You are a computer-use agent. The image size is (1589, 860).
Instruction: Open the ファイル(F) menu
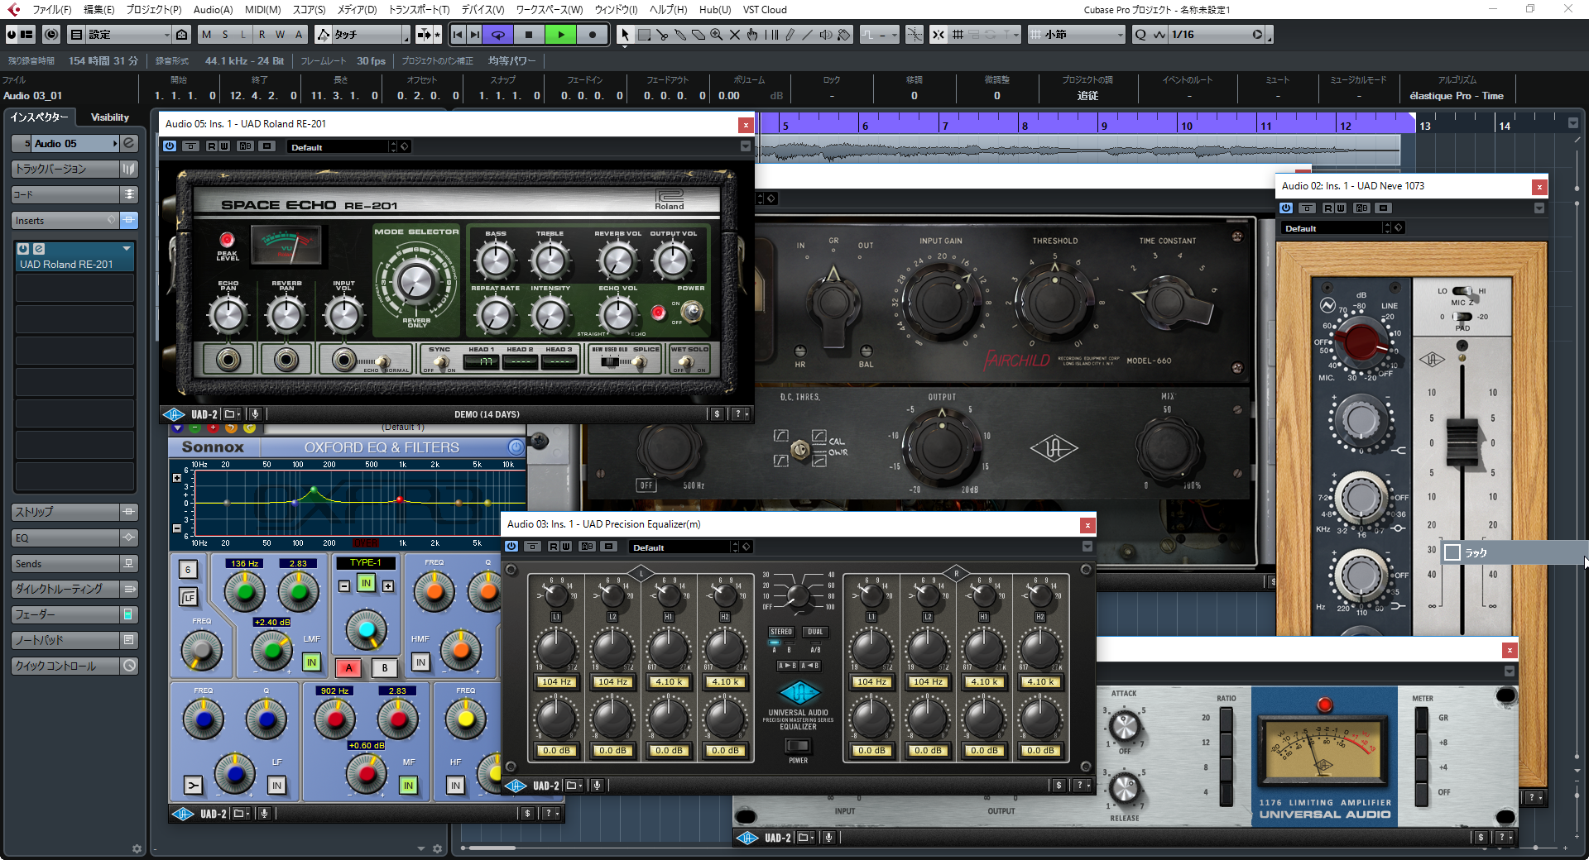click(x=52, y=10)
